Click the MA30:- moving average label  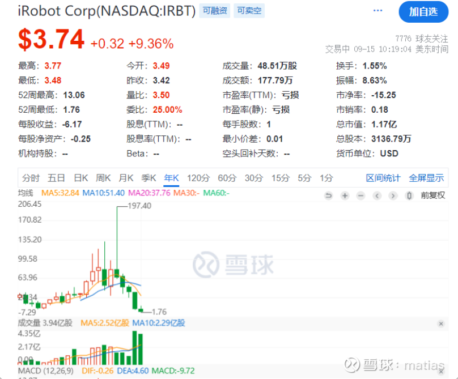click(x=186, y=193)
